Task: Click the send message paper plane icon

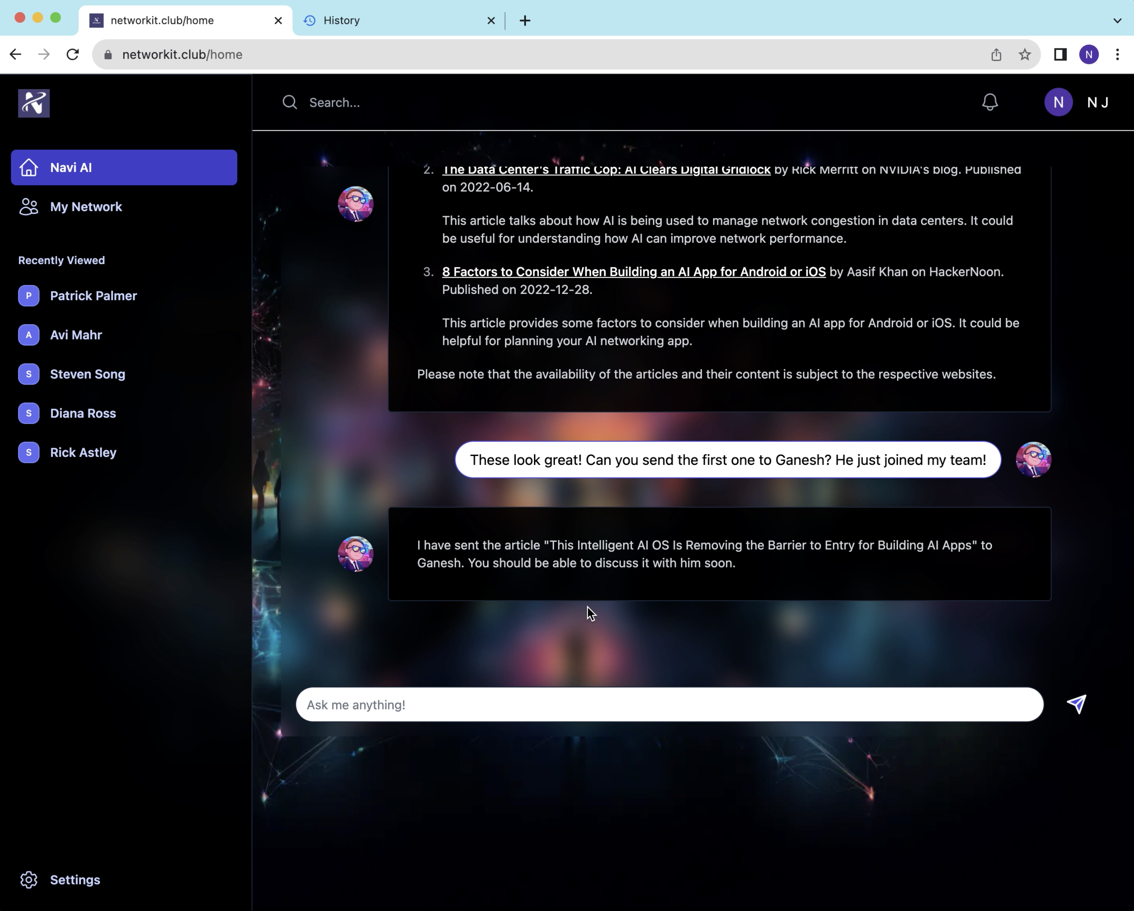Action: [1076, 704]
